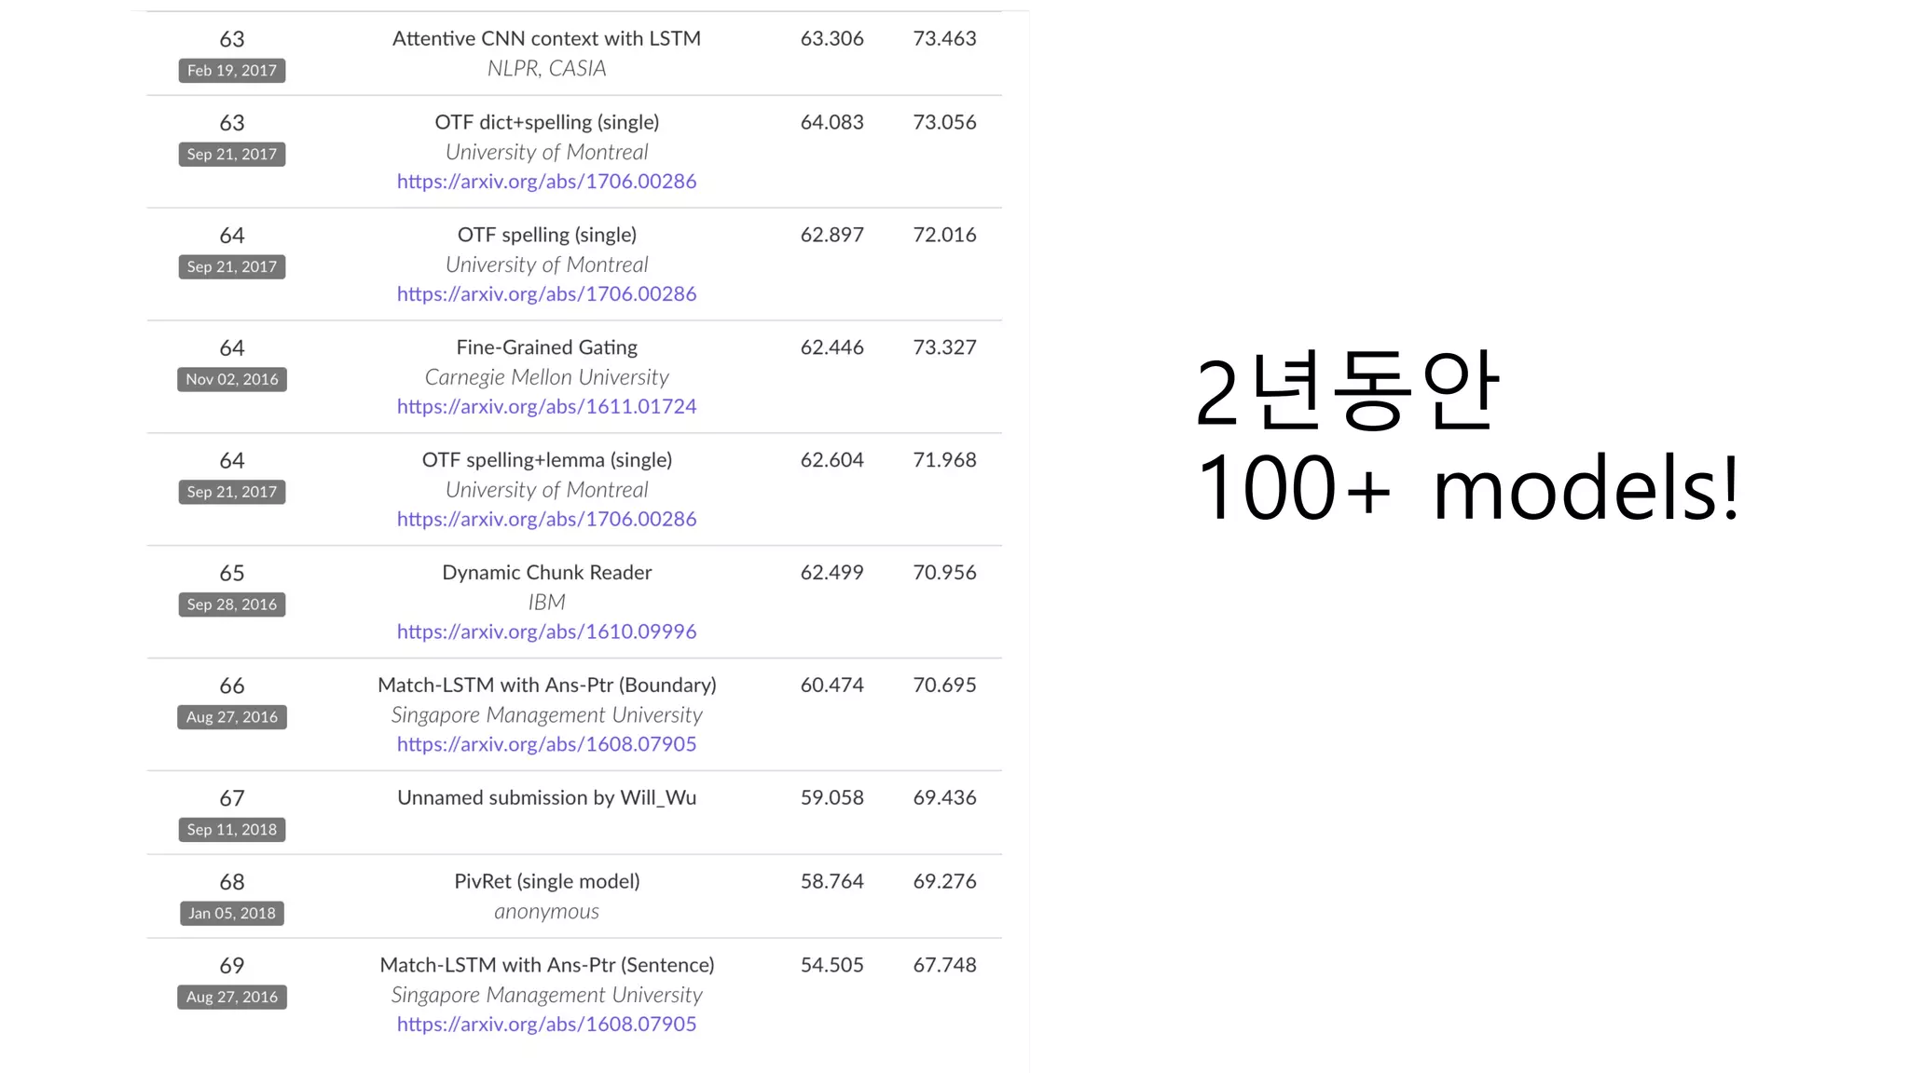
Task: Click the EM score 60.474
Action: click(x=831, y=686)
